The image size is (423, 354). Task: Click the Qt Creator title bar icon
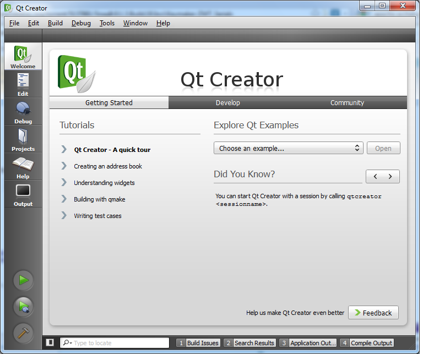(x=9, y=8)
